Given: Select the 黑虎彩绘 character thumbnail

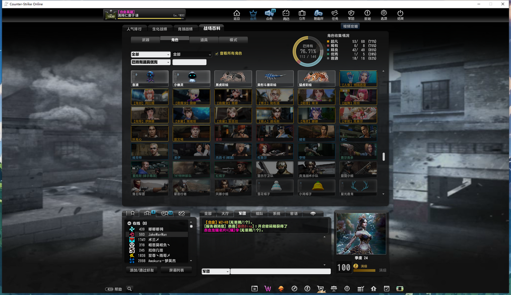Looking at the screenshot, I should point(233,78).
